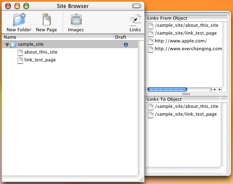Click the New Folder toolbar icon

(19, 20)
